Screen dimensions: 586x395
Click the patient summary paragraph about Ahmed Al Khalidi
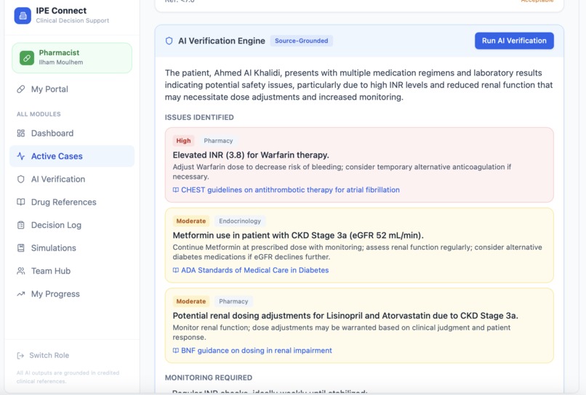coord(358,85)
